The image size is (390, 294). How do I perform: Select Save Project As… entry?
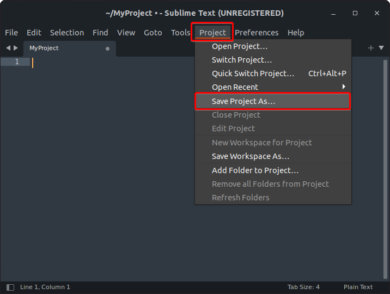pos(273,101)
